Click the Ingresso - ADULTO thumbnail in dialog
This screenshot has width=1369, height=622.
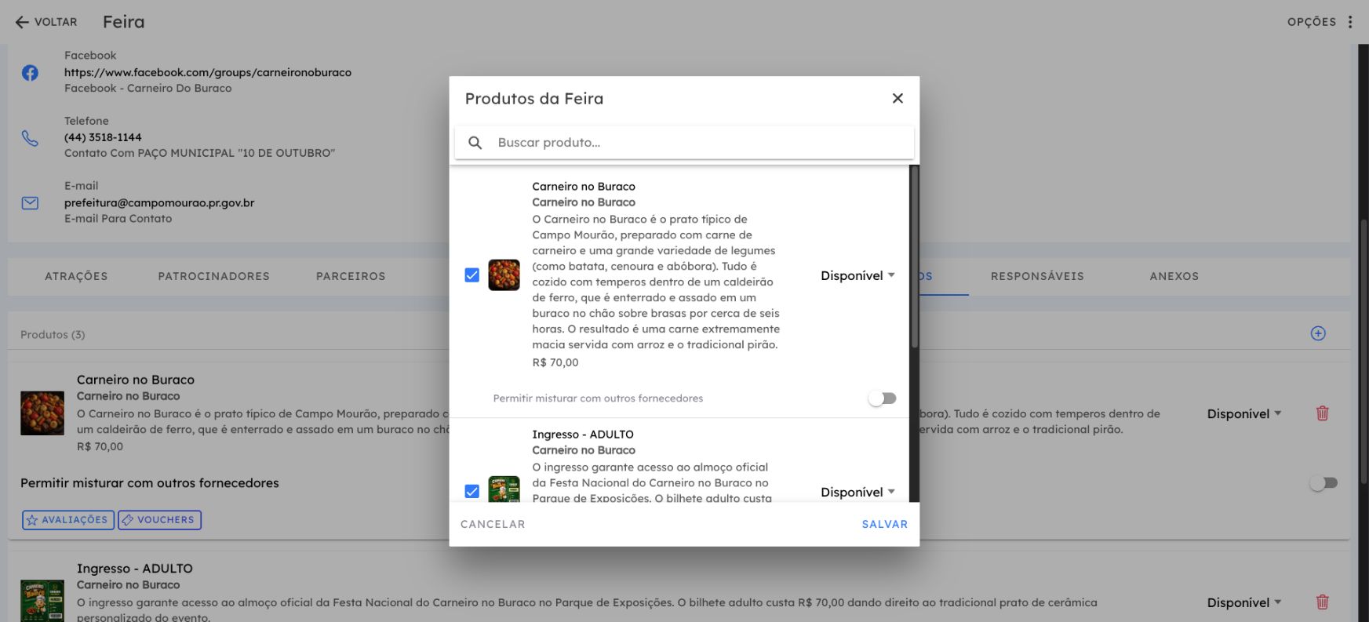(504, 489)
